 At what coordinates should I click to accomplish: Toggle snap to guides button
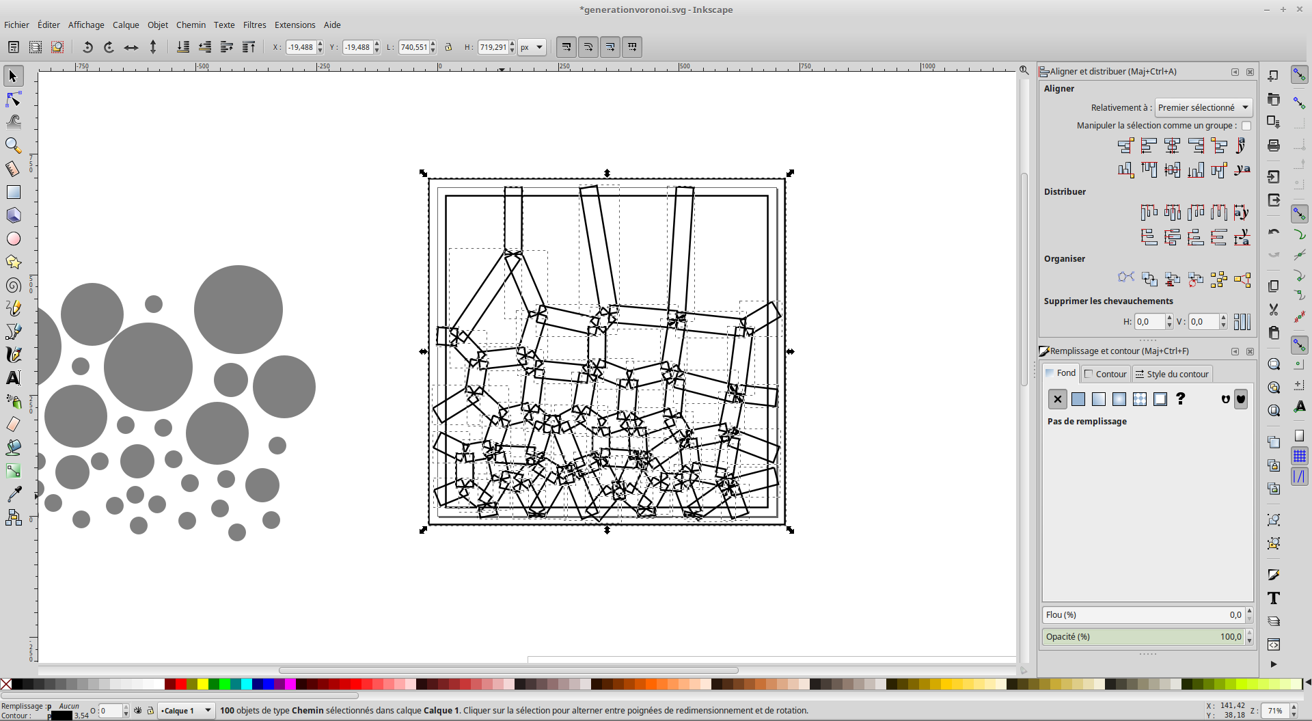(x=1299, y=476)
